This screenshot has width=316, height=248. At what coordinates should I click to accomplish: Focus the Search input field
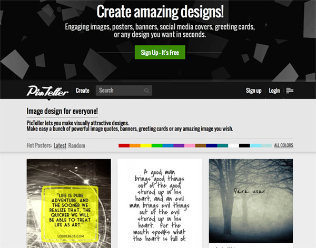[x=124, y=91]
